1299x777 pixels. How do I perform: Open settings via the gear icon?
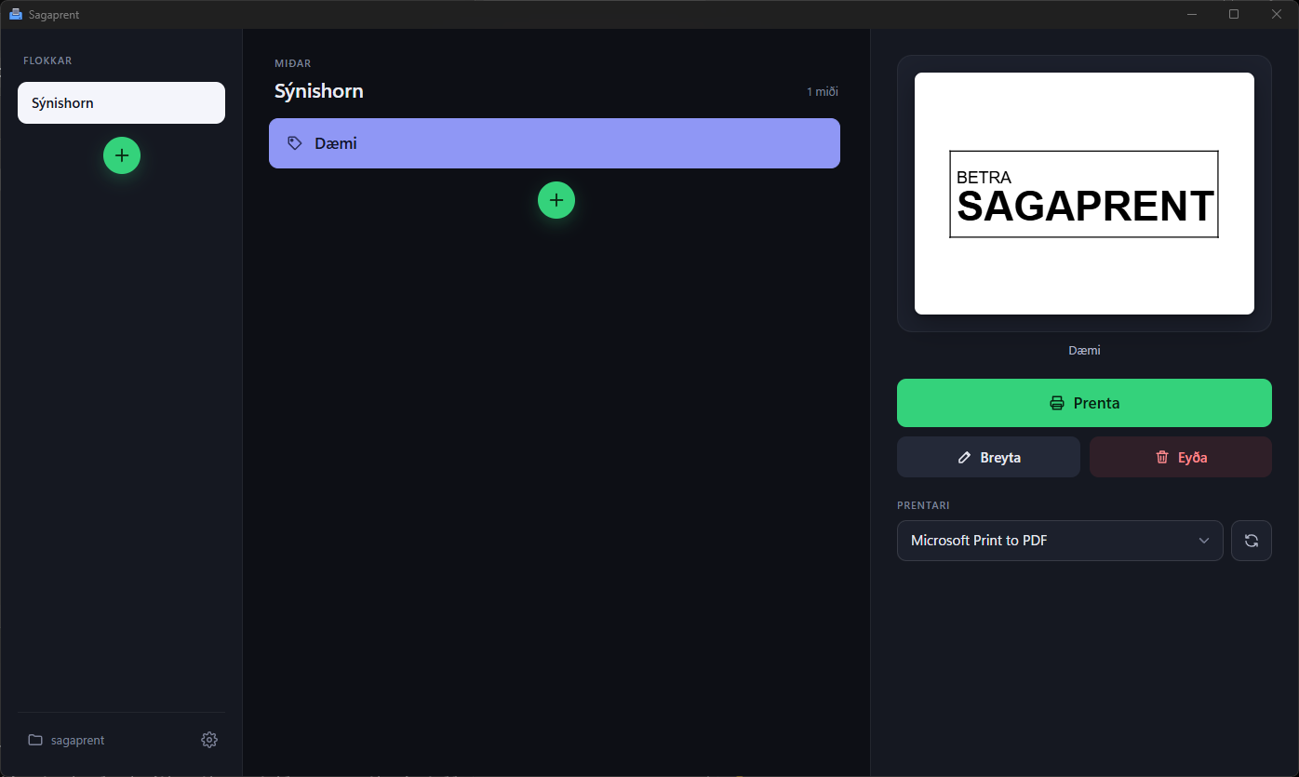pyautogui.click(x=209, y=740)
